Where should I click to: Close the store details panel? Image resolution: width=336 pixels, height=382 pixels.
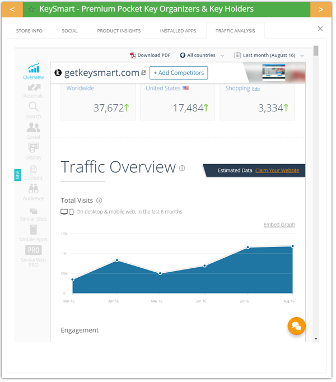[320, 29]
